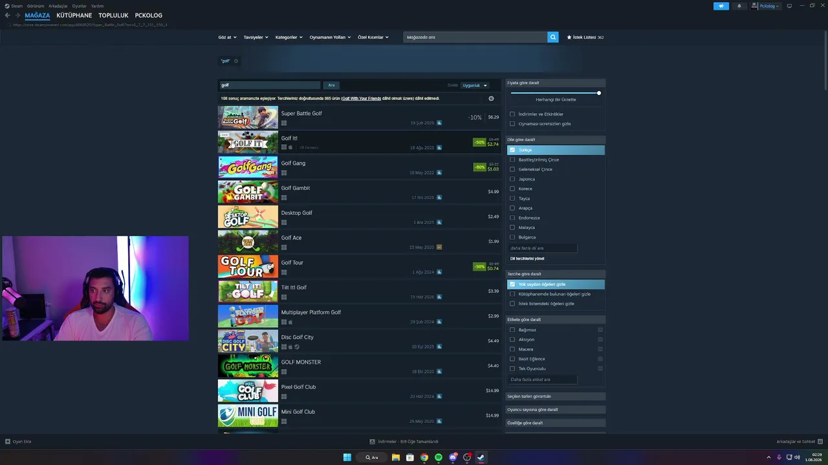Check the Japonca language filter
Viewport: 828px width, 465px height.
[512, 179]
